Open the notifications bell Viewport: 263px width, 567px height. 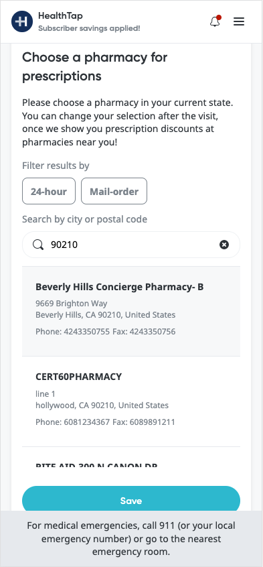click(215, 21)
